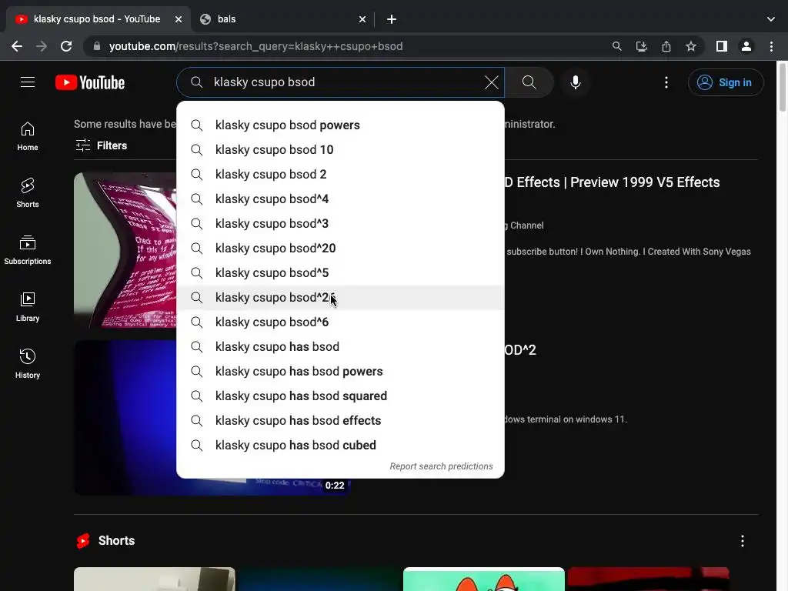
Task: Open the Shorts shelf three-dot menu
Action: (743, 541)
